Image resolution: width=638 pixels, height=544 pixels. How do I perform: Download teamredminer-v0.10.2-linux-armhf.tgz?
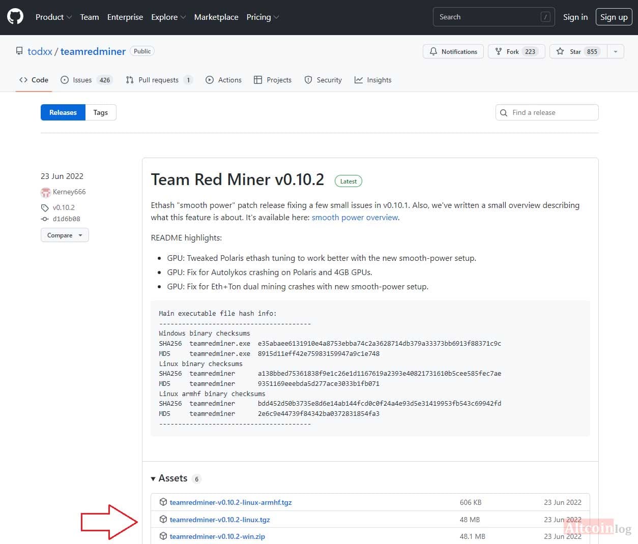pyautogui.click(x=231, y=502)
